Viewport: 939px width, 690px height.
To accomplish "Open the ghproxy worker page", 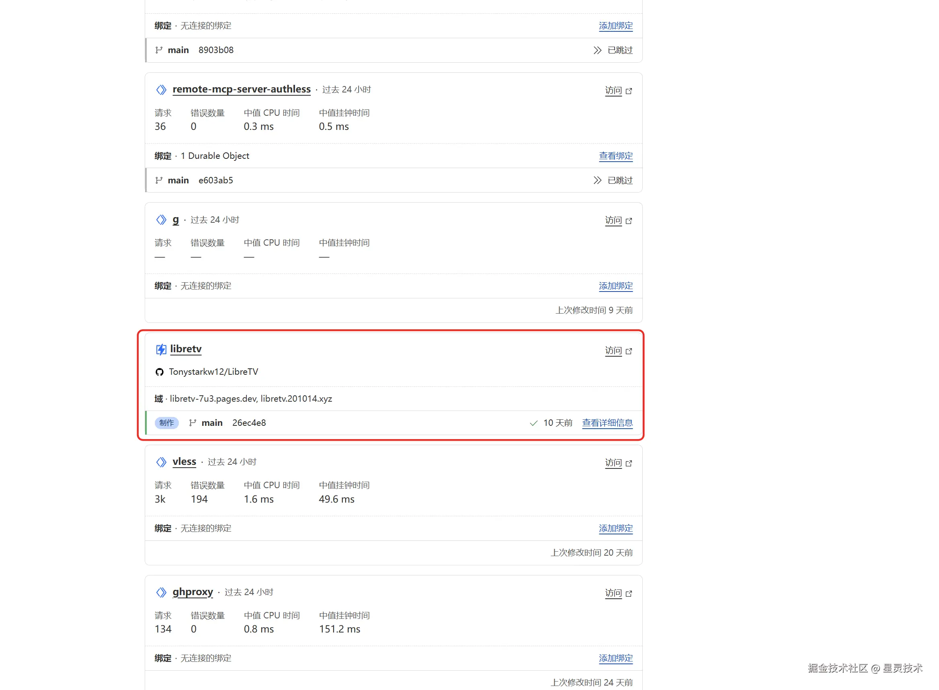I will point(193,592).
